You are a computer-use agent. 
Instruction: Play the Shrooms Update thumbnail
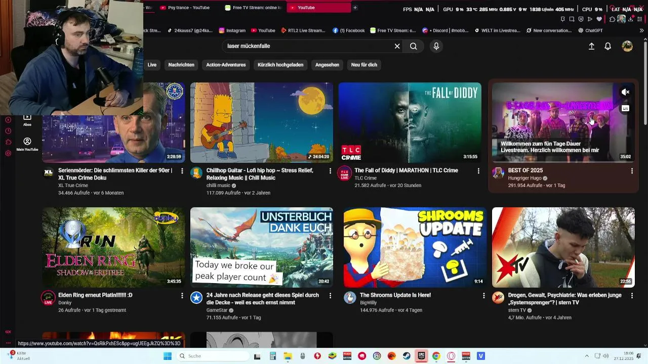415,247
